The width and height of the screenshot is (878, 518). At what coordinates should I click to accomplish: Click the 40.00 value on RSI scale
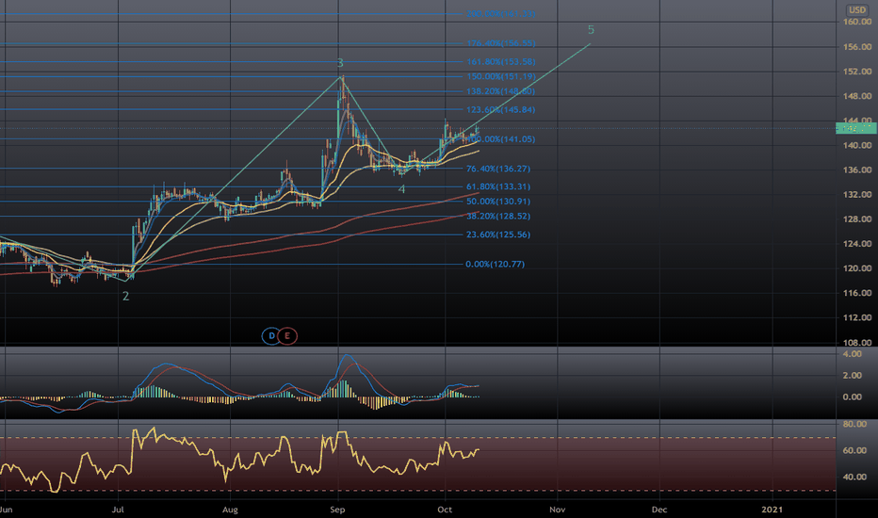(854, 478)
